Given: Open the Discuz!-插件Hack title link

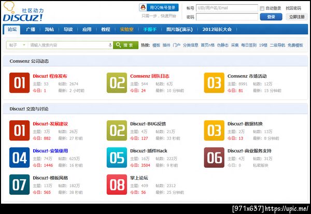Looking at the screenshot, I should point(149,151).
